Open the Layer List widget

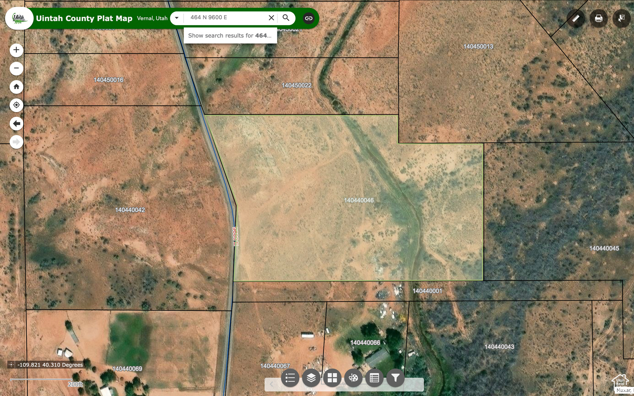click(311, 377)
